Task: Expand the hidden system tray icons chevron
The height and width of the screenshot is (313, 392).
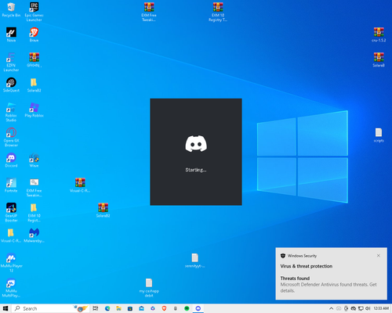Action: click(x=331, y=308)
